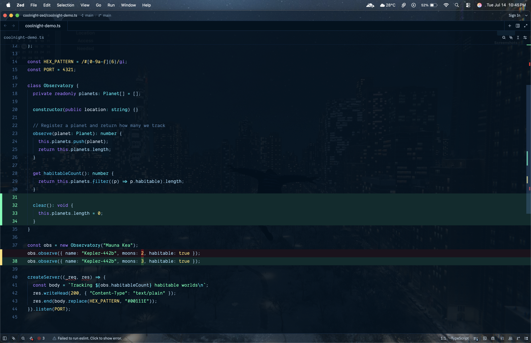531x343 pixels.
Task: Click coolnight-demo.ts breadcrumb path
Action: click(x=24, y=37)
